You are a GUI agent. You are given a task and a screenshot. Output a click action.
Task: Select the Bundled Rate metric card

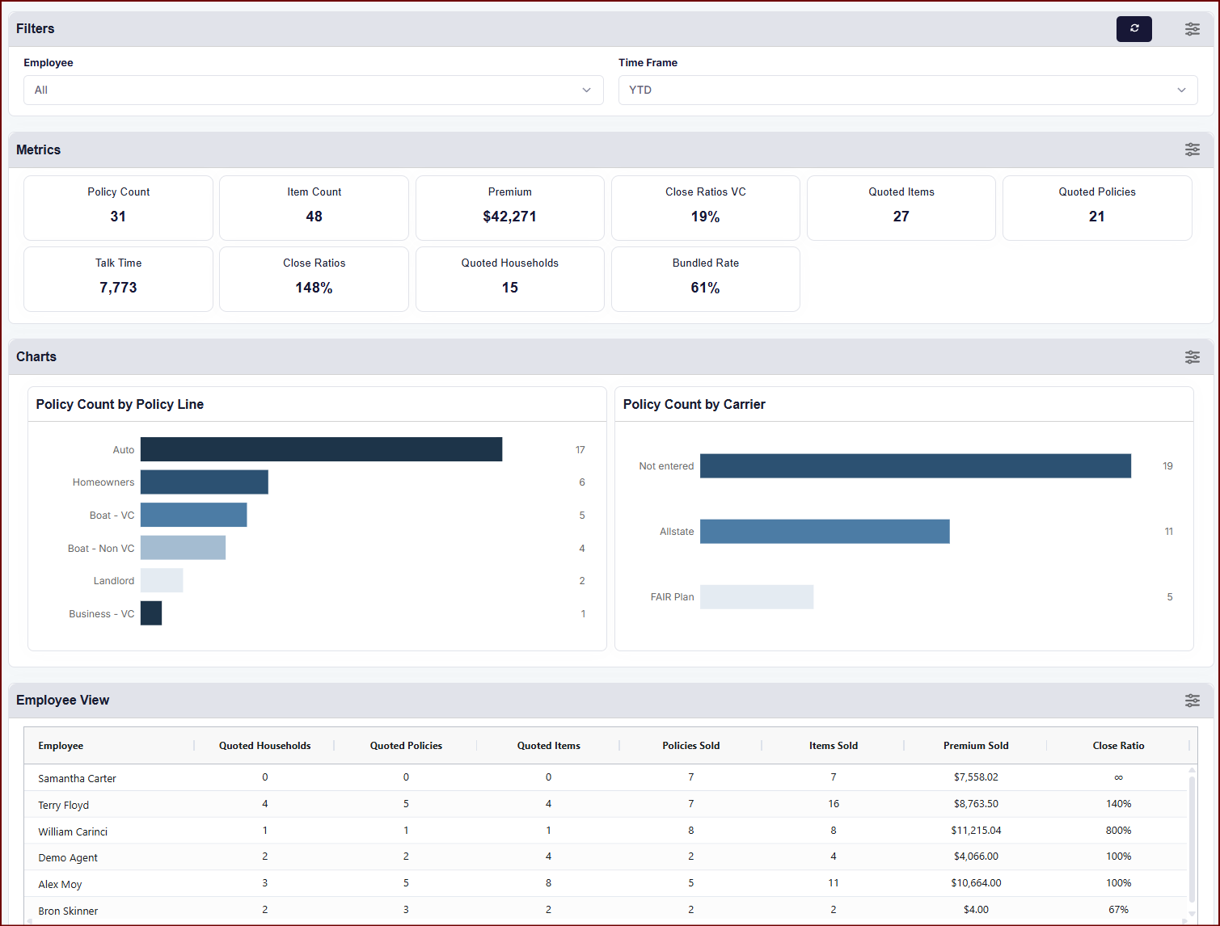coord(705,279)
